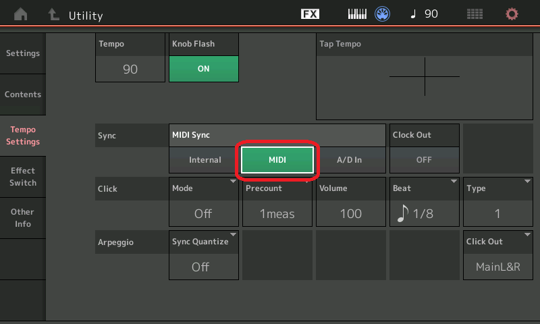The height and width of the screenshot is (324, 540).
Task: Open the FX effect overview icon
Action: [310, 14]
